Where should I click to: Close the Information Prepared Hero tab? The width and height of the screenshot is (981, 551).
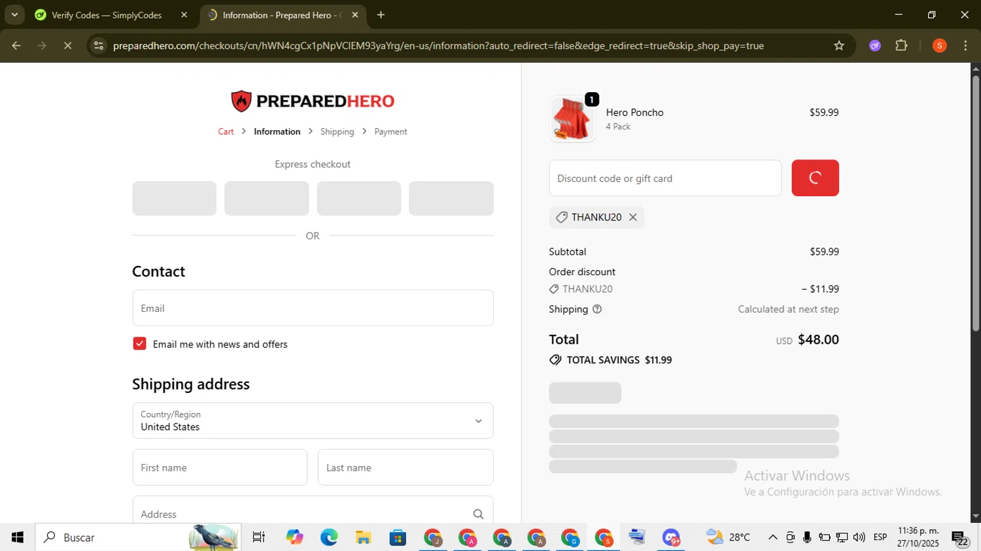(355, 15)
